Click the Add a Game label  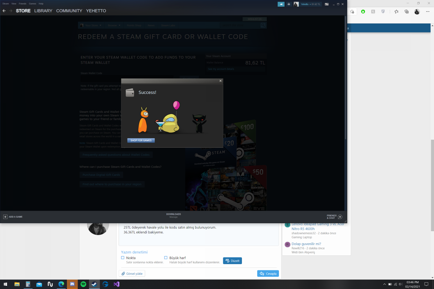pos(16,217)
